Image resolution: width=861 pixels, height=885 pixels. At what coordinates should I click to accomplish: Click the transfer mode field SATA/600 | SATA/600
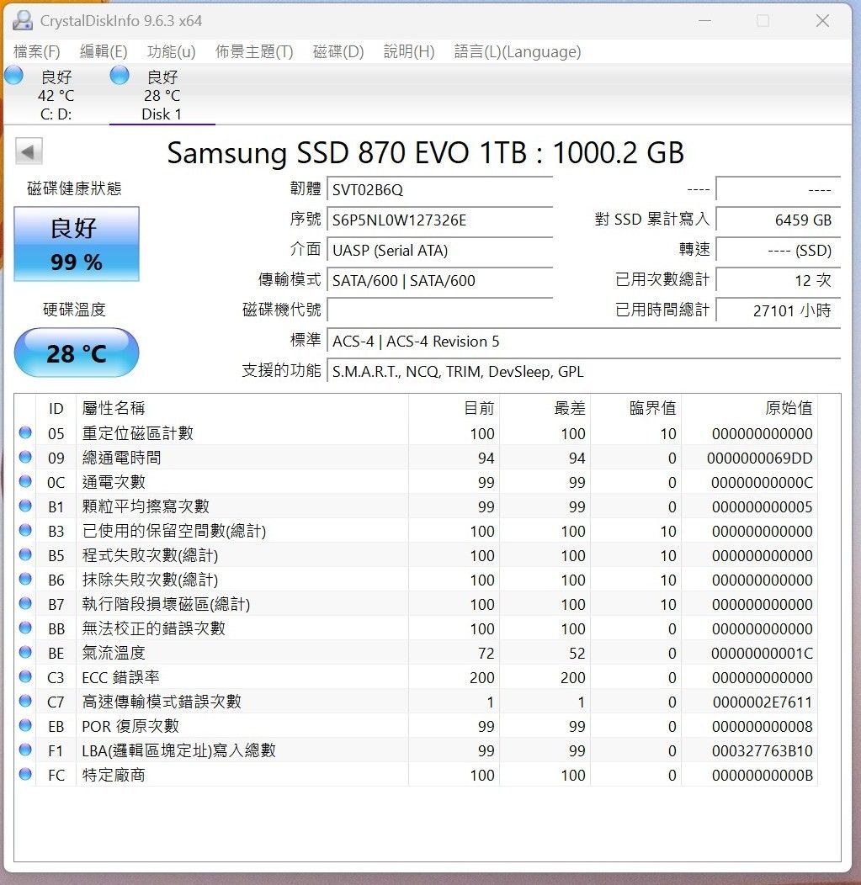(440, 280)
